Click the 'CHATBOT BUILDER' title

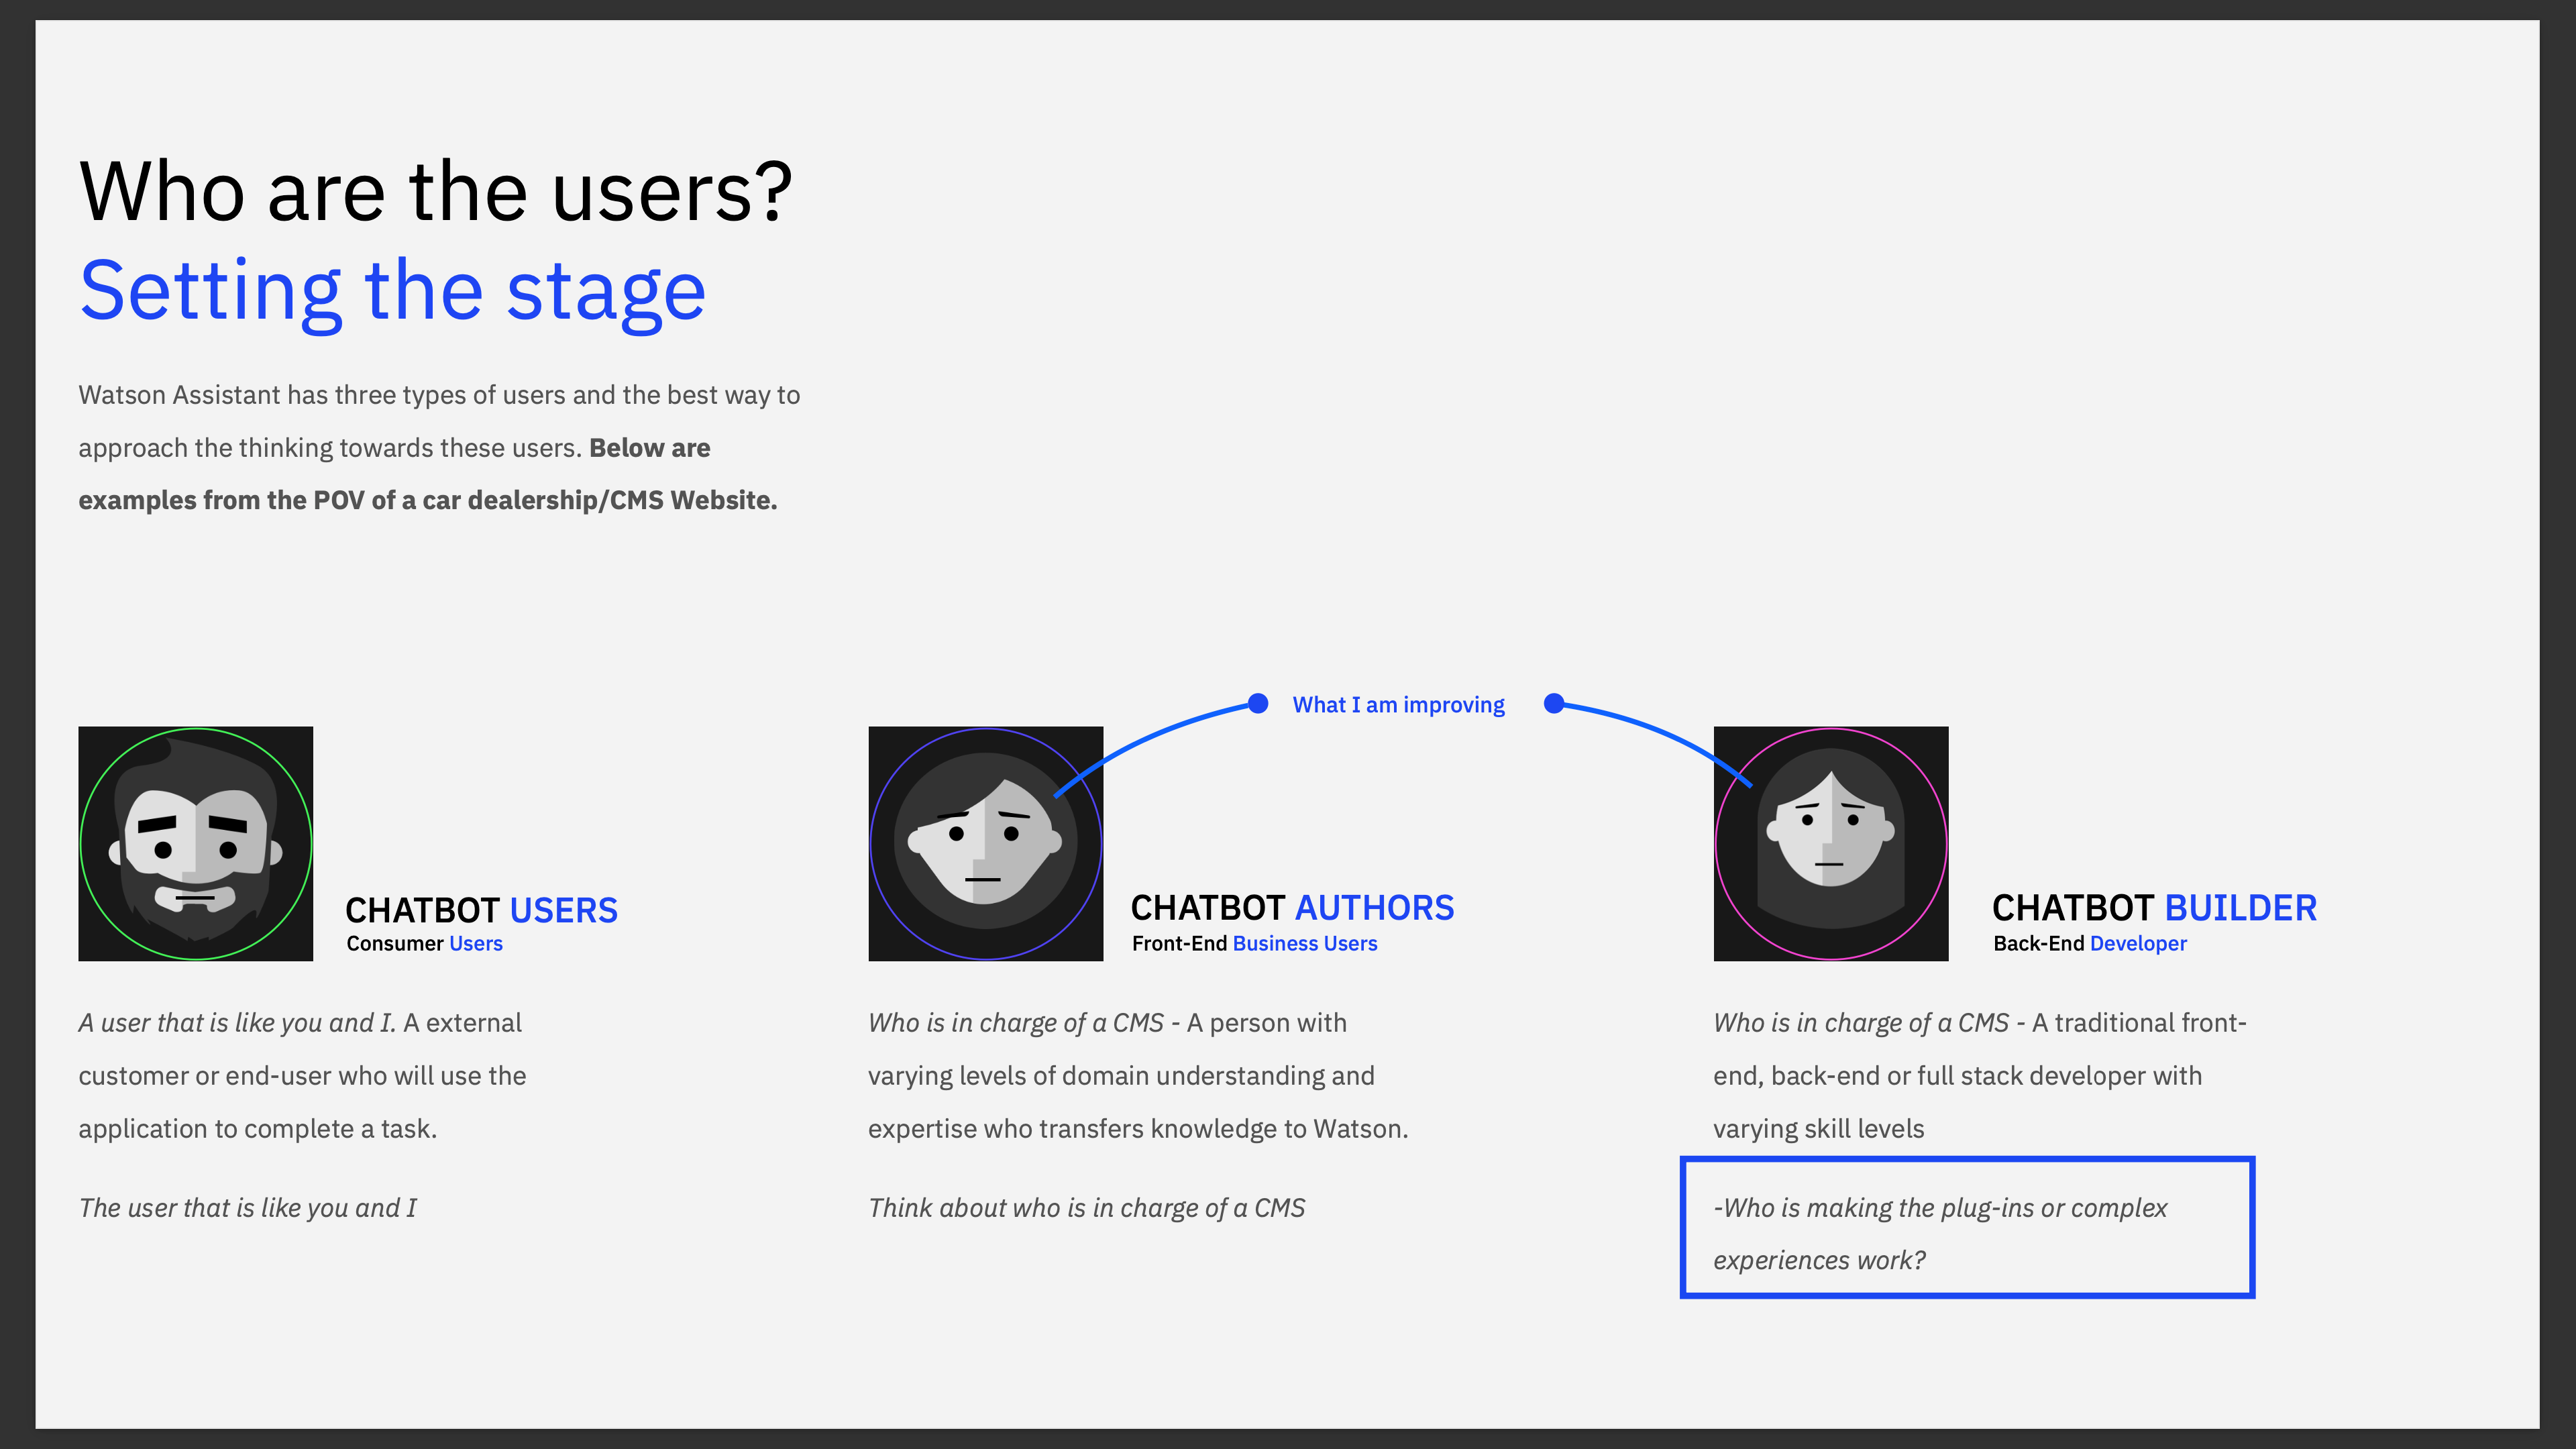(2154, 907)
